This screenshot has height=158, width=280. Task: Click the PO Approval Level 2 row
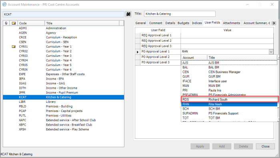pos(158,57)
